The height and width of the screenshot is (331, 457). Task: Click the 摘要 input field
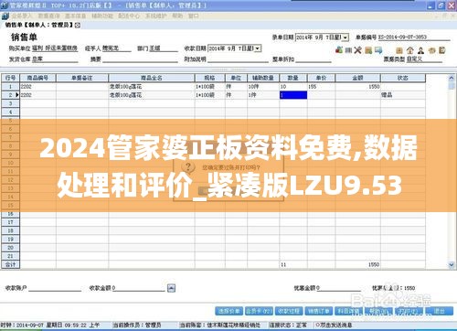point(140,59)
